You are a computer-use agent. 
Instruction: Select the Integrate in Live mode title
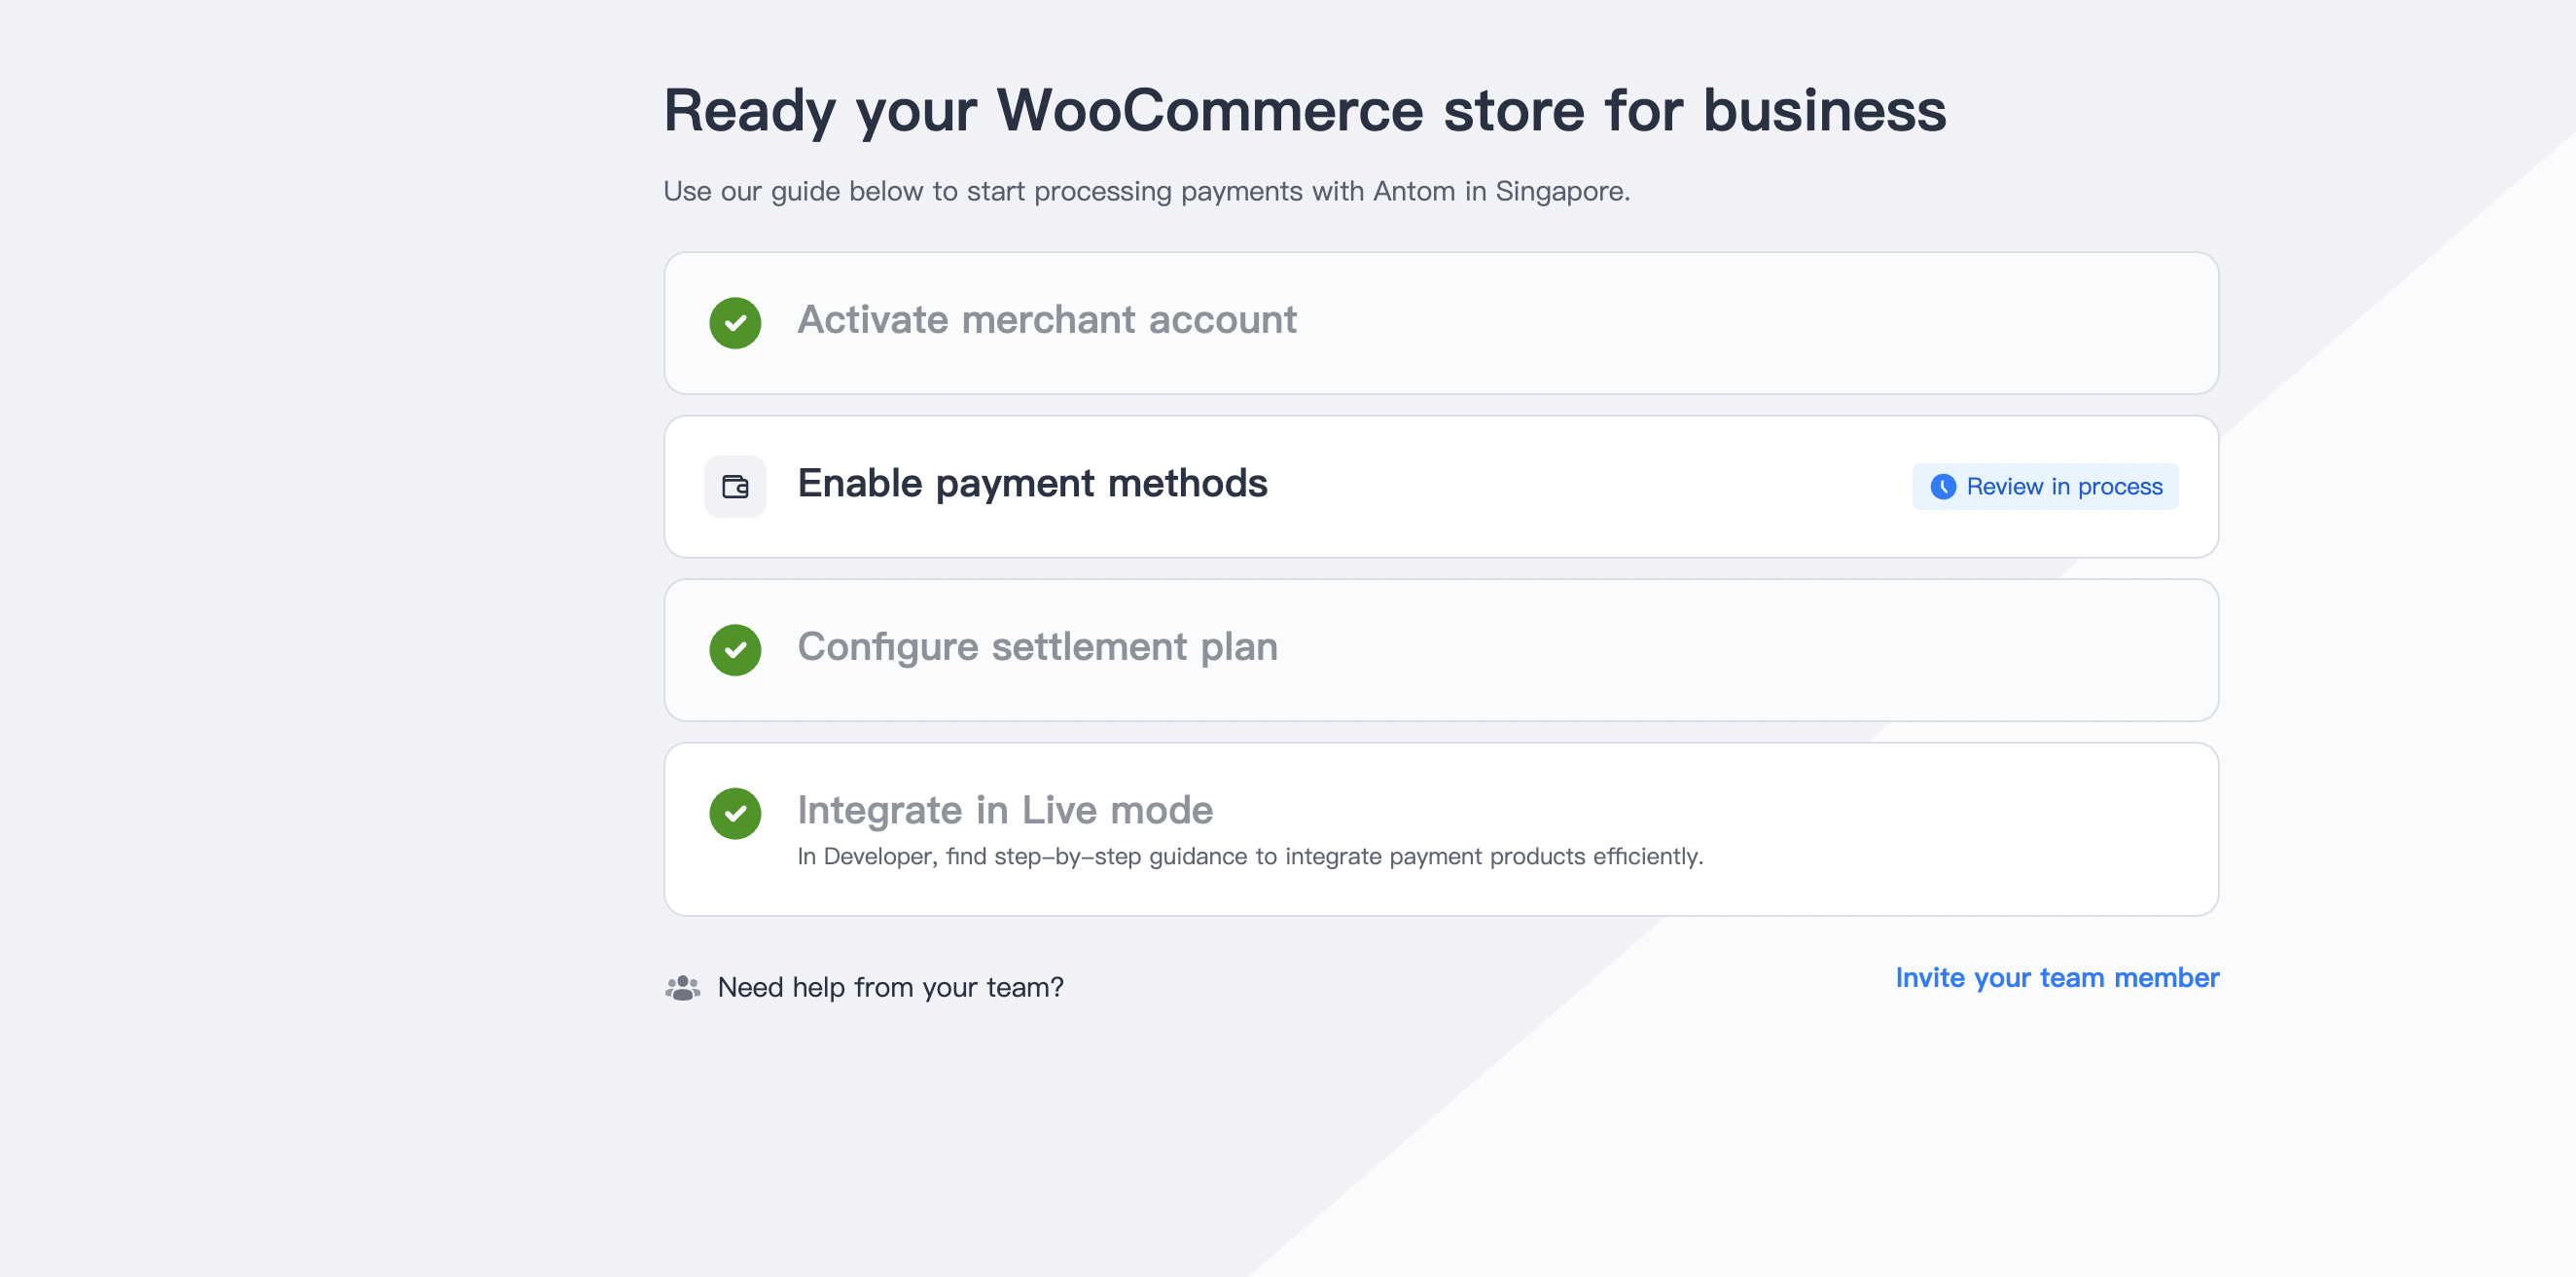1004,810
